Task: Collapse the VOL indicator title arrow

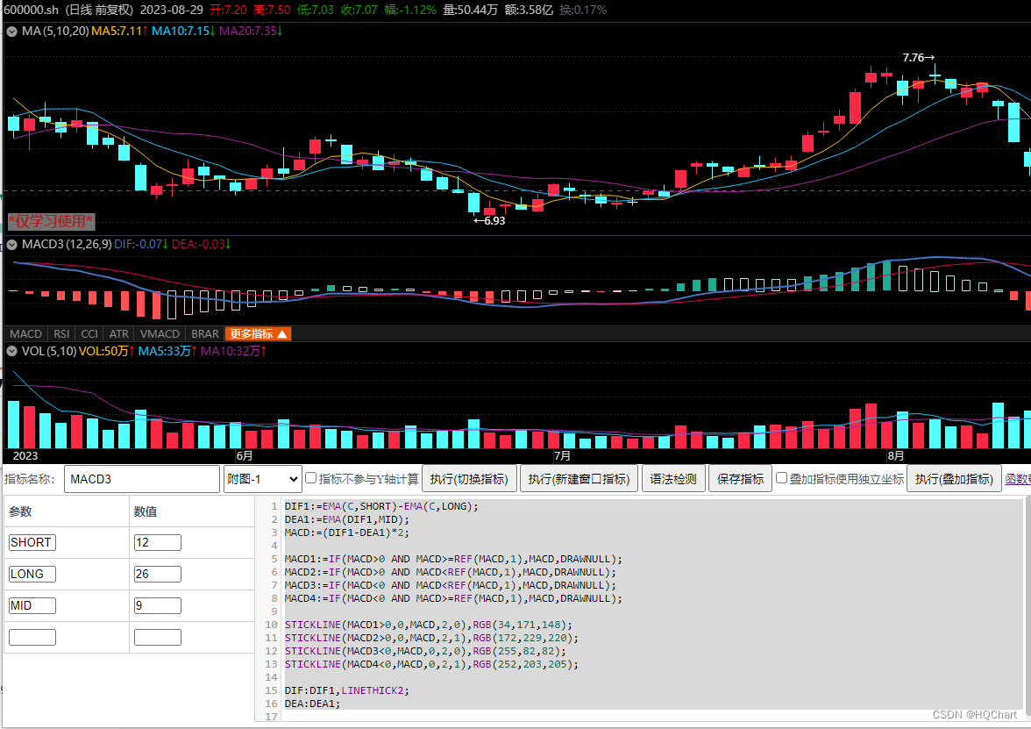Action: 12,351
